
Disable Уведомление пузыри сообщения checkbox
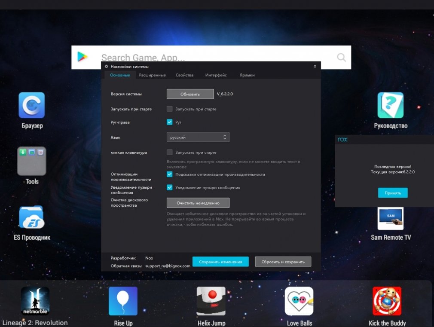tap(170, 187)
